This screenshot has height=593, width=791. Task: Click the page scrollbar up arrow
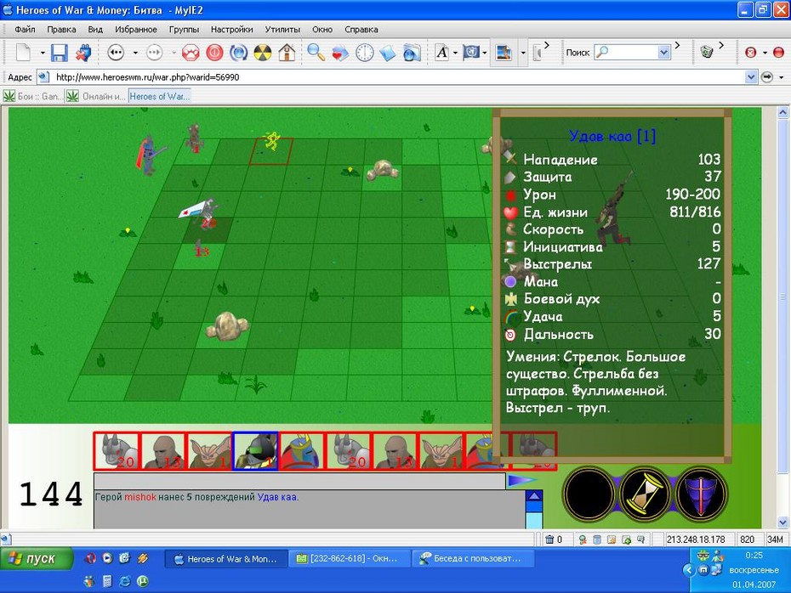tap(783, 113)
